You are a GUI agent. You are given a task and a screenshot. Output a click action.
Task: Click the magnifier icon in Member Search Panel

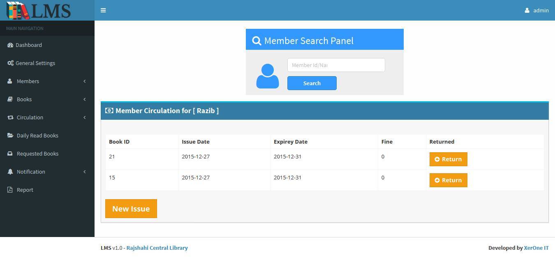257,40
